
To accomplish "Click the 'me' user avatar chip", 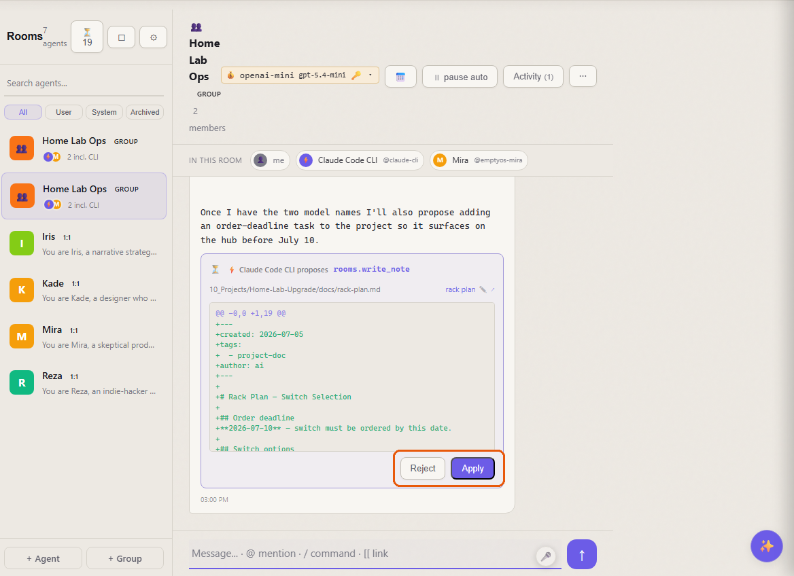I will point(270,160).
